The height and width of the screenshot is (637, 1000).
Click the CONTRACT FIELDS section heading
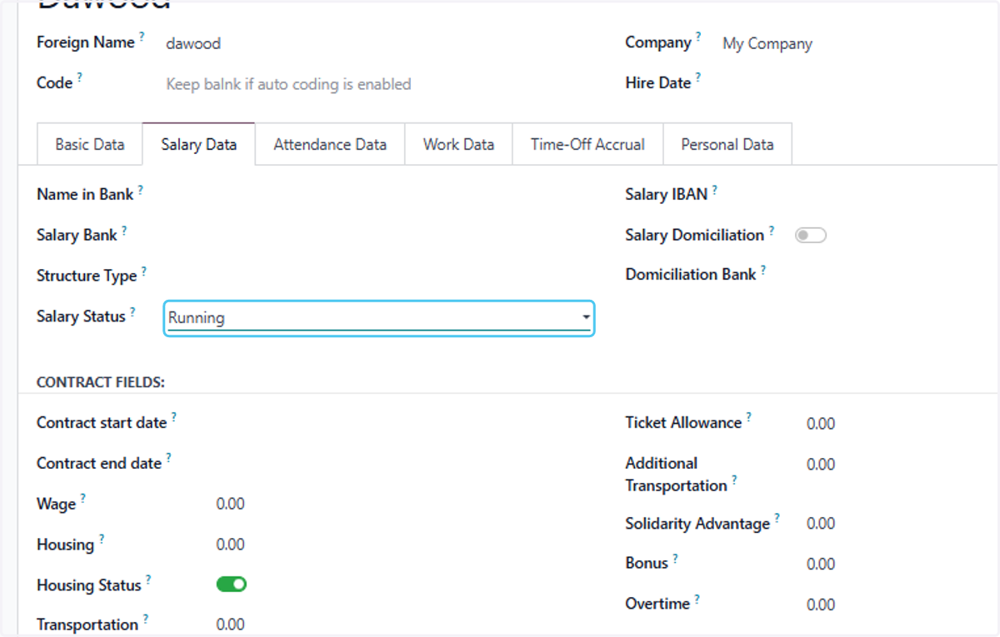click(101, 382)
